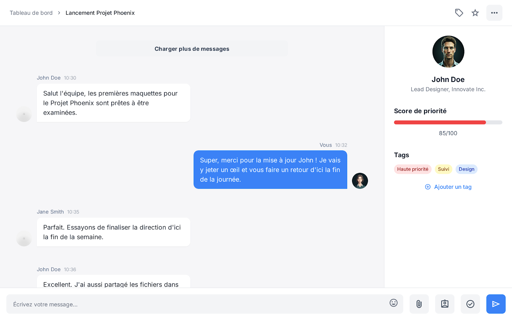Image resolution: width=512 pixels, height=320 pixels.
Task: Click the checkmark circle icon button
Action: [x=470, y=304]
